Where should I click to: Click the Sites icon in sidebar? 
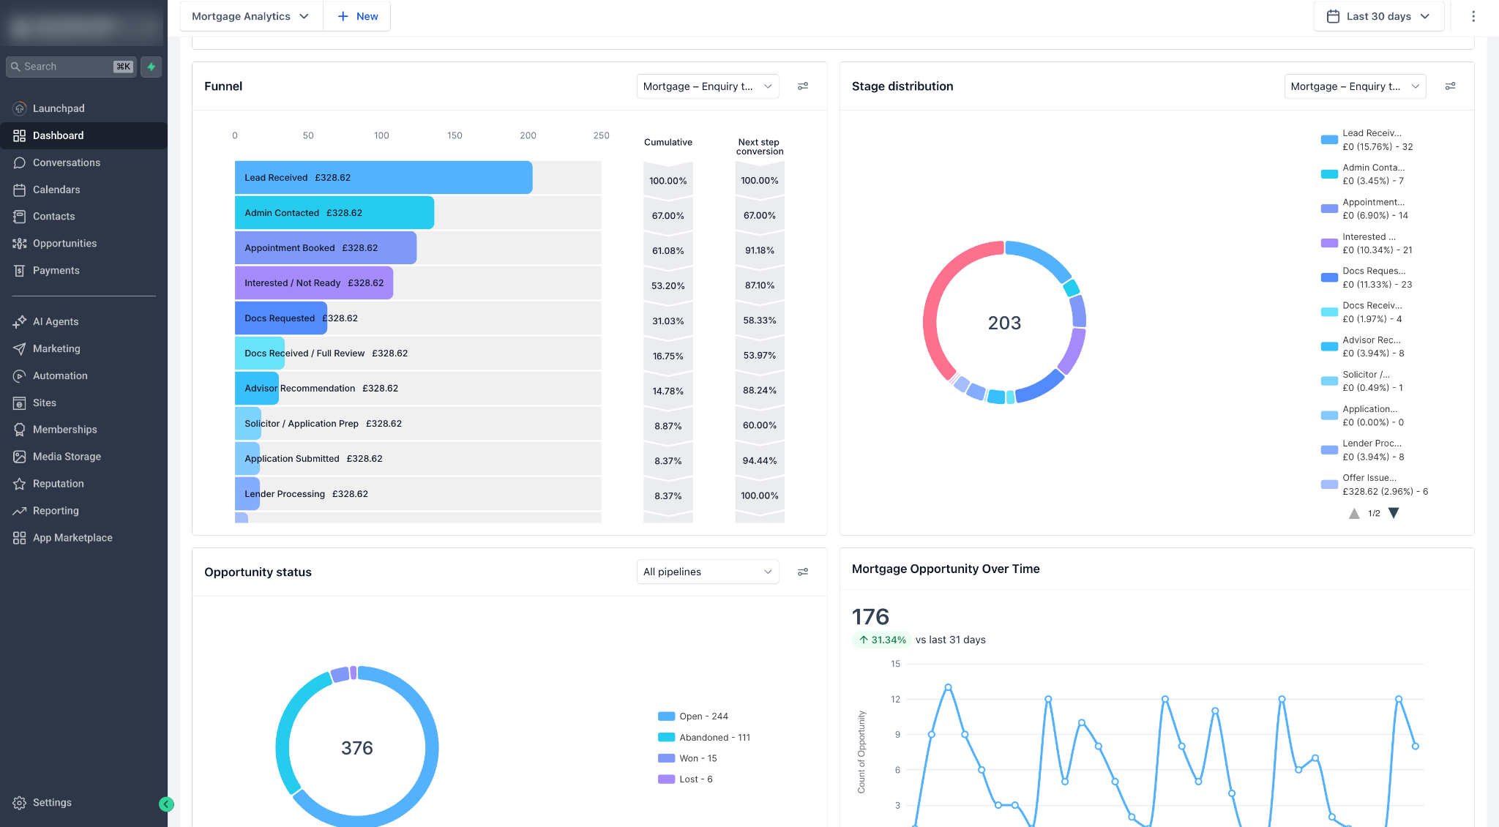pyautogui.click(x=20, y=403)
